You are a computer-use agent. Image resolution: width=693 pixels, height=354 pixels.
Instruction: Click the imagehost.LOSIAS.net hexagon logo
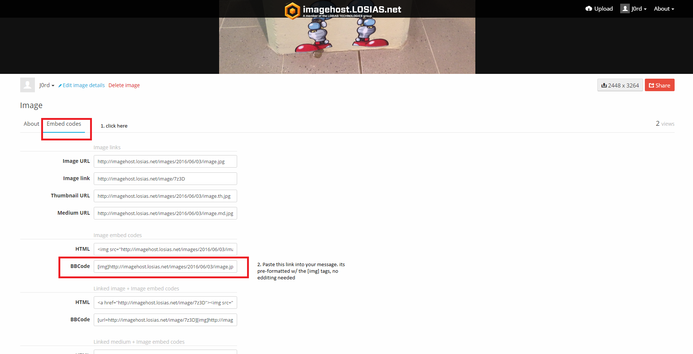pyautogui.click(x=292, y=11)
